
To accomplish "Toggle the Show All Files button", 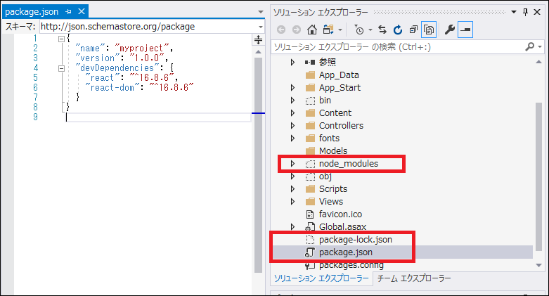I will (x=429, y=30).
